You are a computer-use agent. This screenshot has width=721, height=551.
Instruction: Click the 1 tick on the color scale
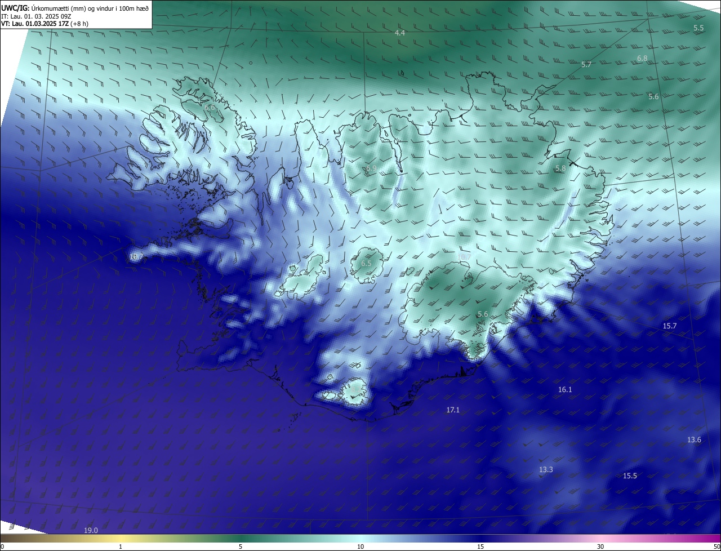(x=121, y=546)
